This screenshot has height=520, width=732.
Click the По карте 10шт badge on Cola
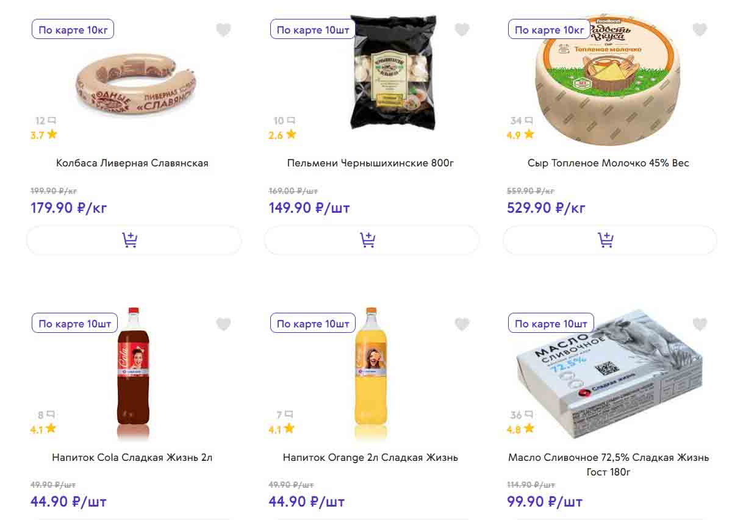click(x=74, y=324)
